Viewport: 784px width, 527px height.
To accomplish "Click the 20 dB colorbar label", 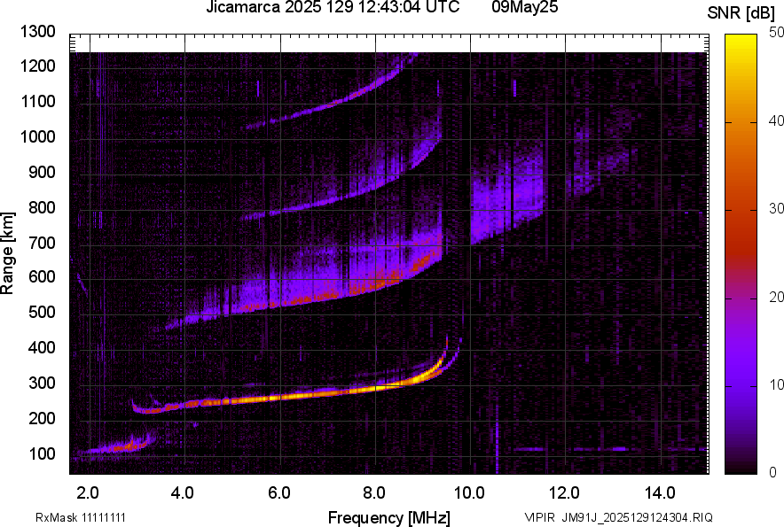I will point(777,298).
